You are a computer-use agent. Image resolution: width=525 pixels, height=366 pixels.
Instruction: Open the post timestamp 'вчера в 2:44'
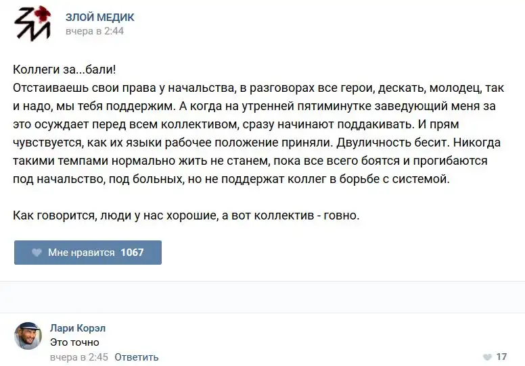[x=95, y=31]
